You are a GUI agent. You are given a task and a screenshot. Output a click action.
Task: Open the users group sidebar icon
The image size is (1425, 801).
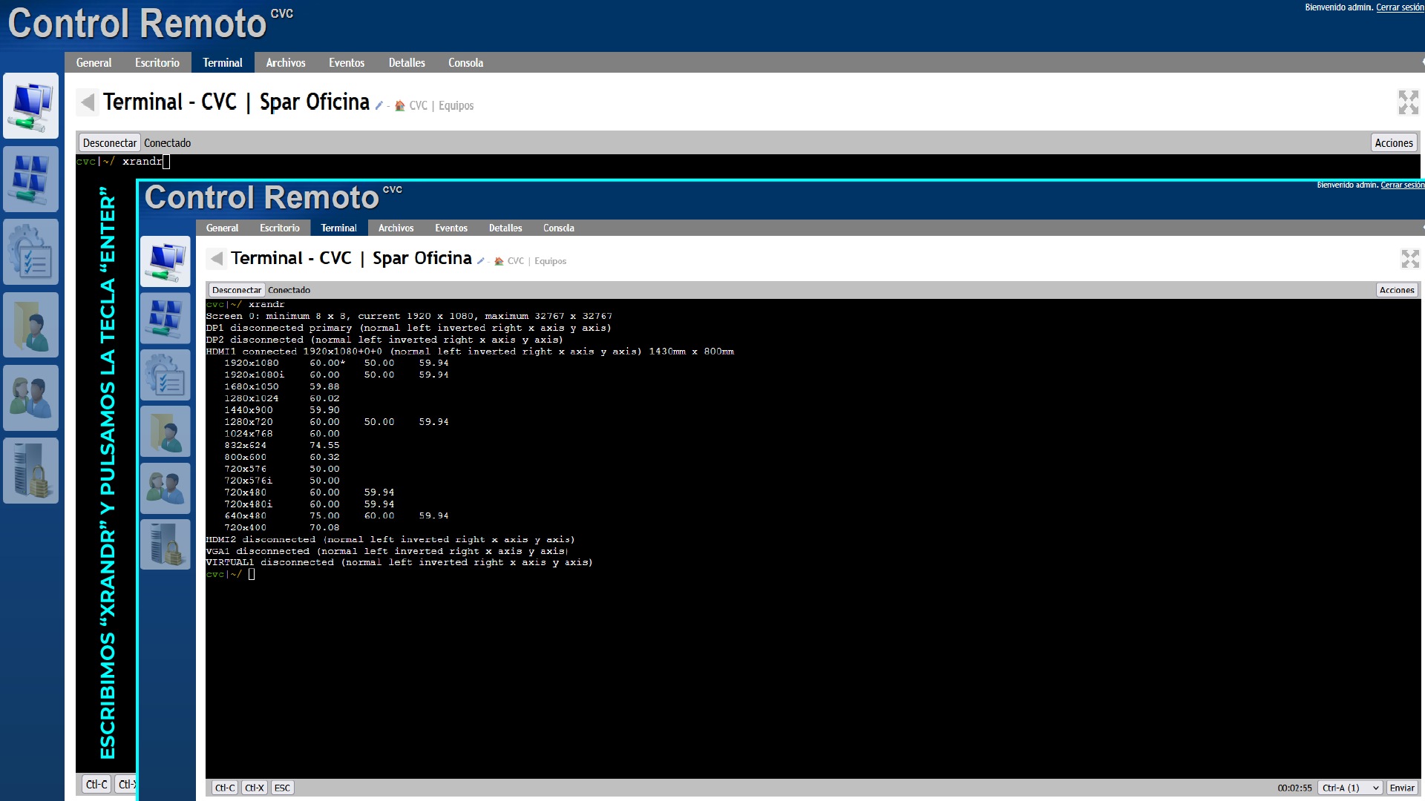click(30, 398)
